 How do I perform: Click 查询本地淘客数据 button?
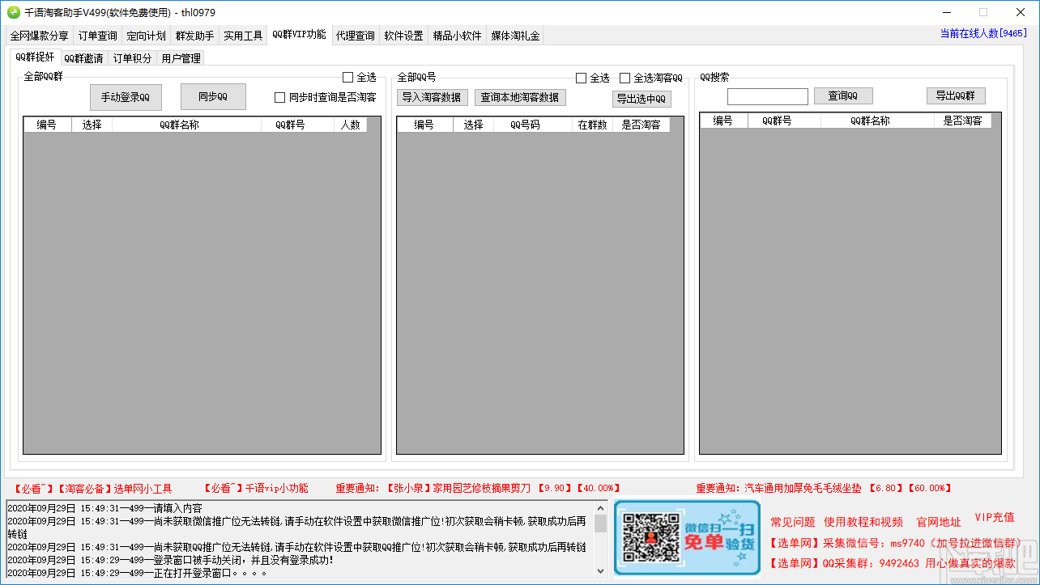click(520, 97)
